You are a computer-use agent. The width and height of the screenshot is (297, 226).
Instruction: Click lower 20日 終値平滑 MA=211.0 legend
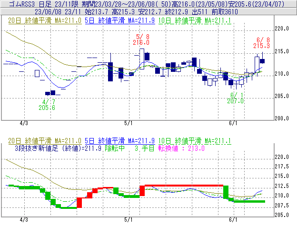45,141
